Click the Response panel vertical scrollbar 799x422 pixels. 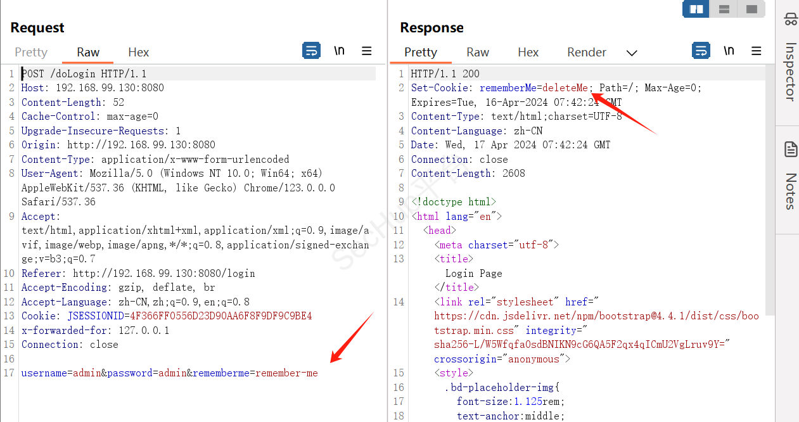(x=770, y=190)
